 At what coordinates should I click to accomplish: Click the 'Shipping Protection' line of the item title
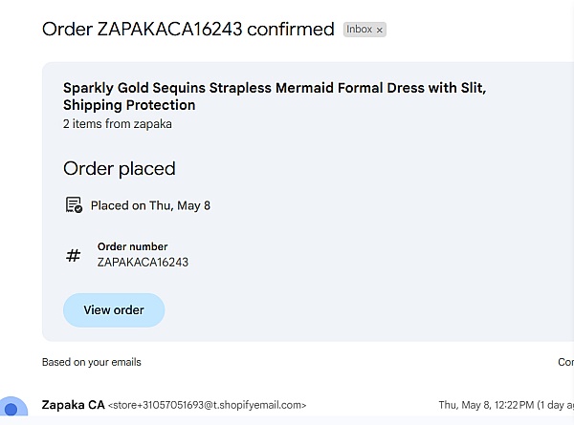[129, 105]
